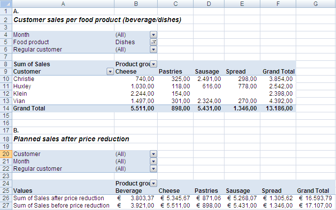Open the Customer row label filter arrow
Image resolution: width=336 pixels, height=210 pixels.
coord(110,72)
